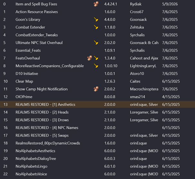
Task: Click the hammer icon on FeatsOverhaul row
Action: pyautogui.click(x=96, y=58)
